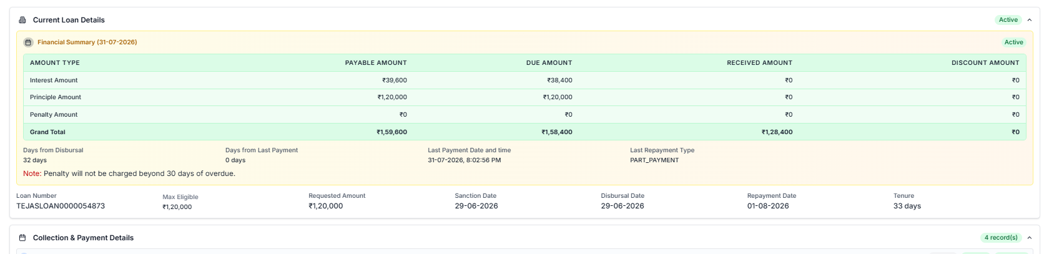Viewport: 1044px width, 254px height.
Task: Click the Repayment Date 01-08-2026 value
Action: point(768,206)
